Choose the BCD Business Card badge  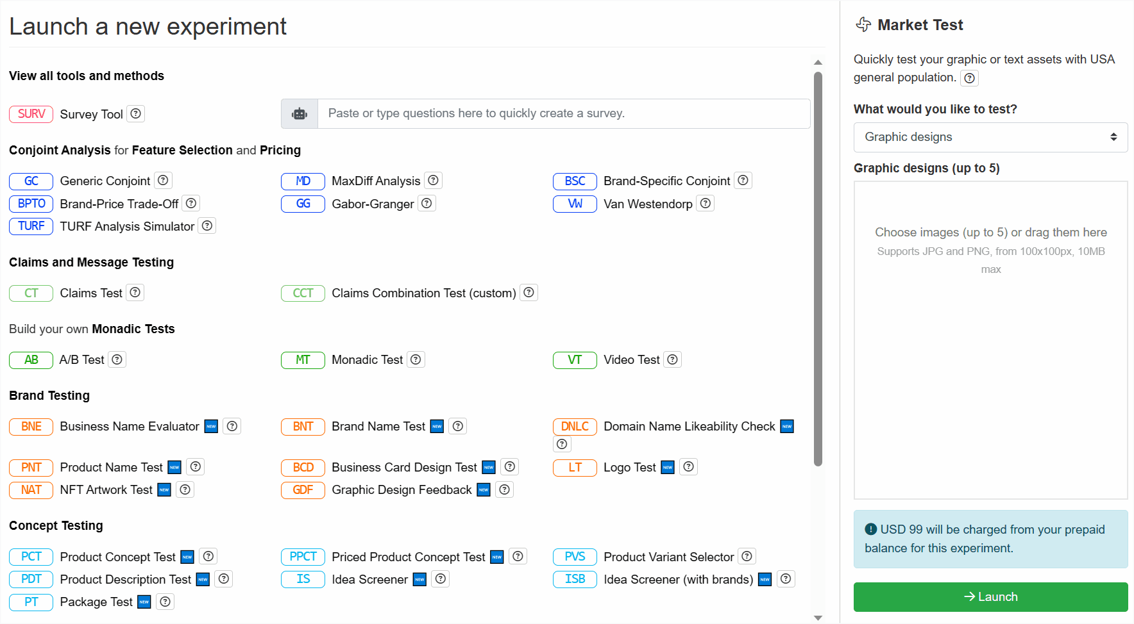(303, 467)
